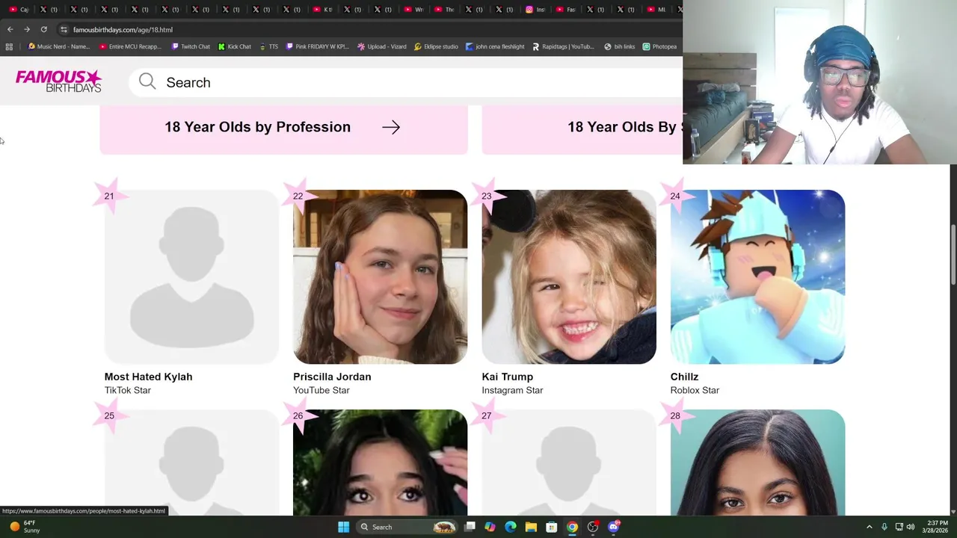Click the YouTube Star label under Priscilla Jordan

pos(321,390)
